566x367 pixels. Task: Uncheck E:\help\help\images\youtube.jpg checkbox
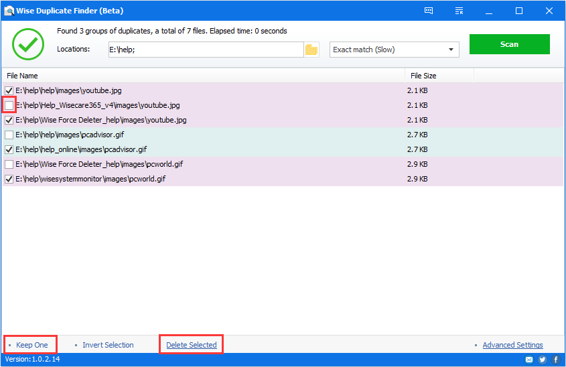point(9,90)
